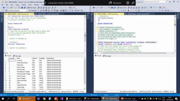180x101 pixels.
Task: Click Comment out lines icon in right window
Action: (159, 11)
